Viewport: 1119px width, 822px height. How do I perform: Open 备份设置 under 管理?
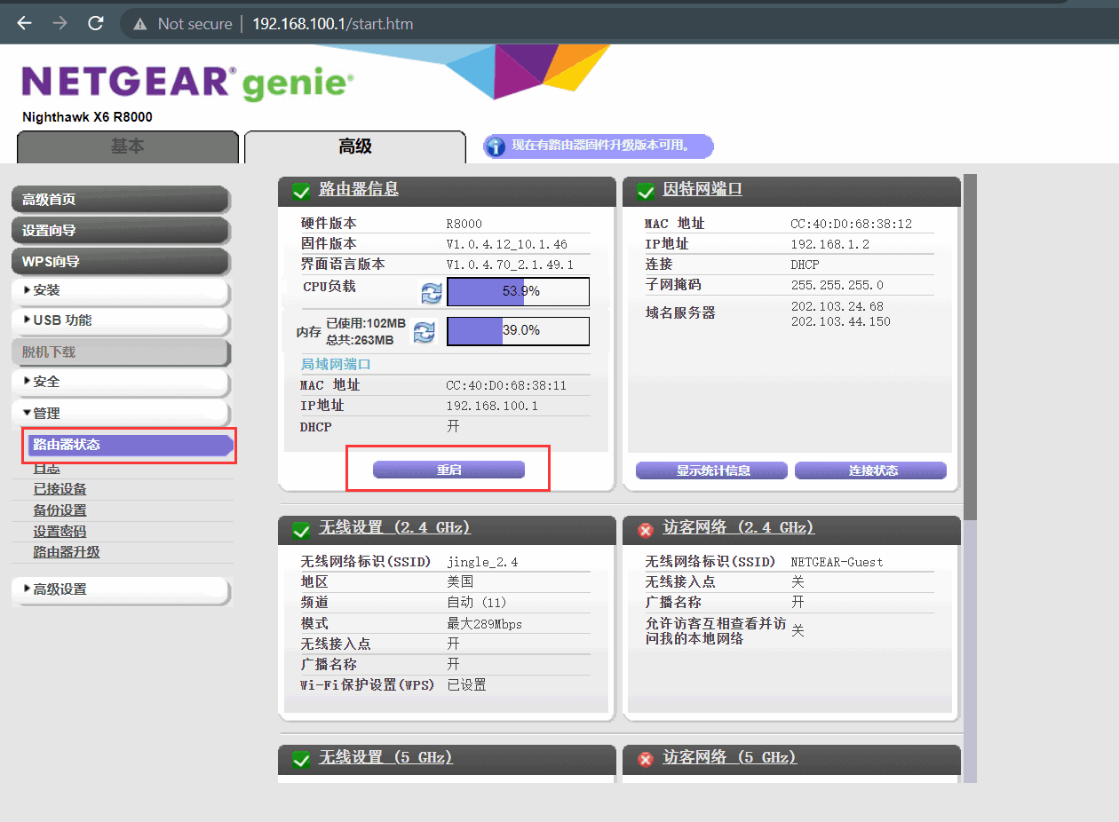coord(60,510)
